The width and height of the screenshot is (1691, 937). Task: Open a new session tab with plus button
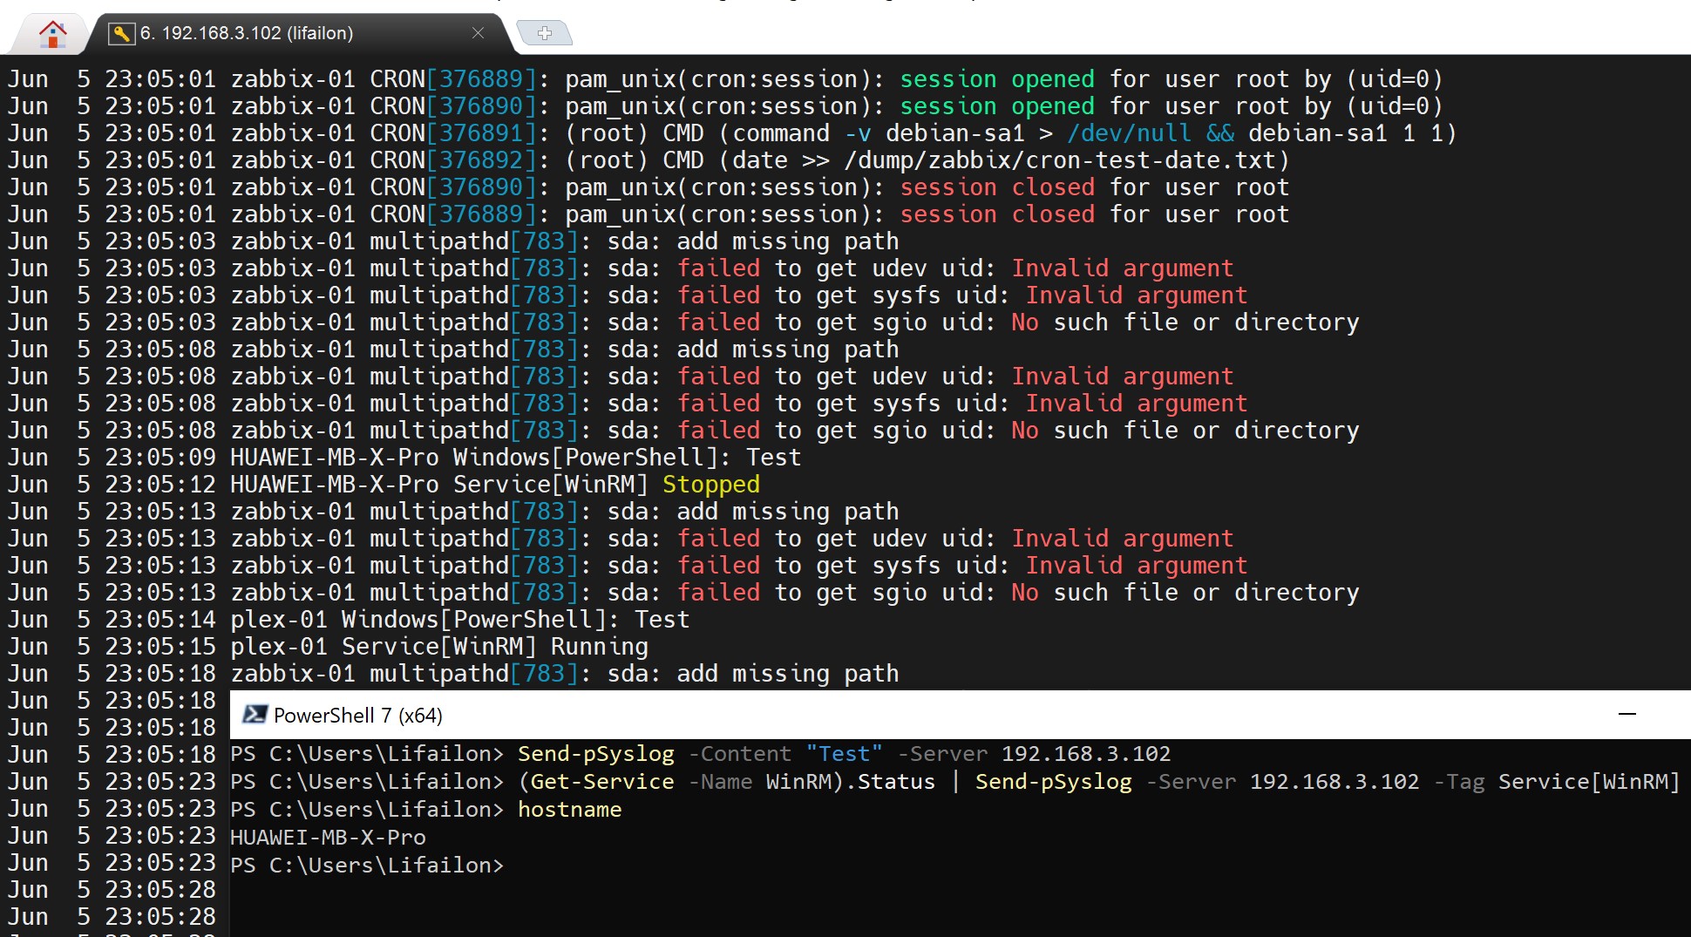coord(545,33)
